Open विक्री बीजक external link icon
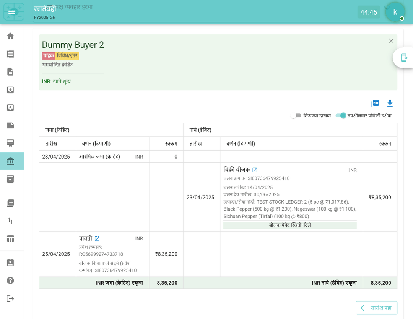The width and height of the screenshot is (413, 319). [255, 170]
